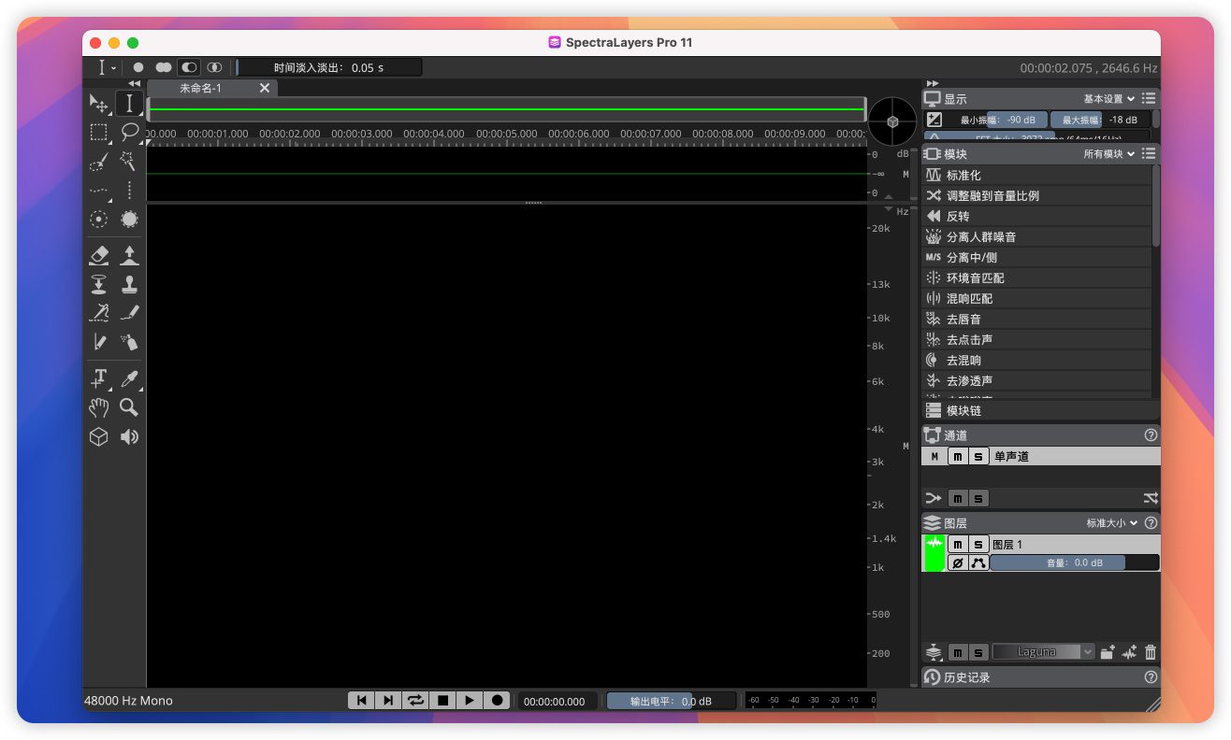Select the lasso selection tool

click(129, 132)
